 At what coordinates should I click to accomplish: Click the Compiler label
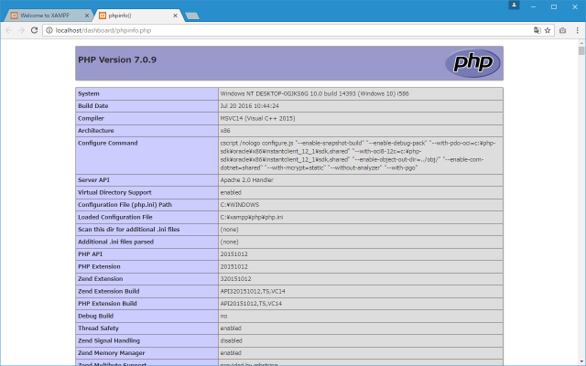point(91,118)
